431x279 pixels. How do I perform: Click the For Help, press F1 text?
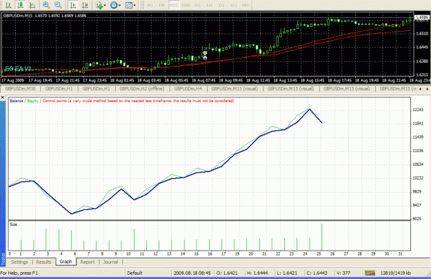(19, 273)
